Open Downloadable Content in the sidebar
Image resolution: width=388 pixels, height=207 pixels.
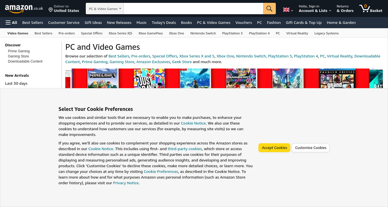(25, 61)
